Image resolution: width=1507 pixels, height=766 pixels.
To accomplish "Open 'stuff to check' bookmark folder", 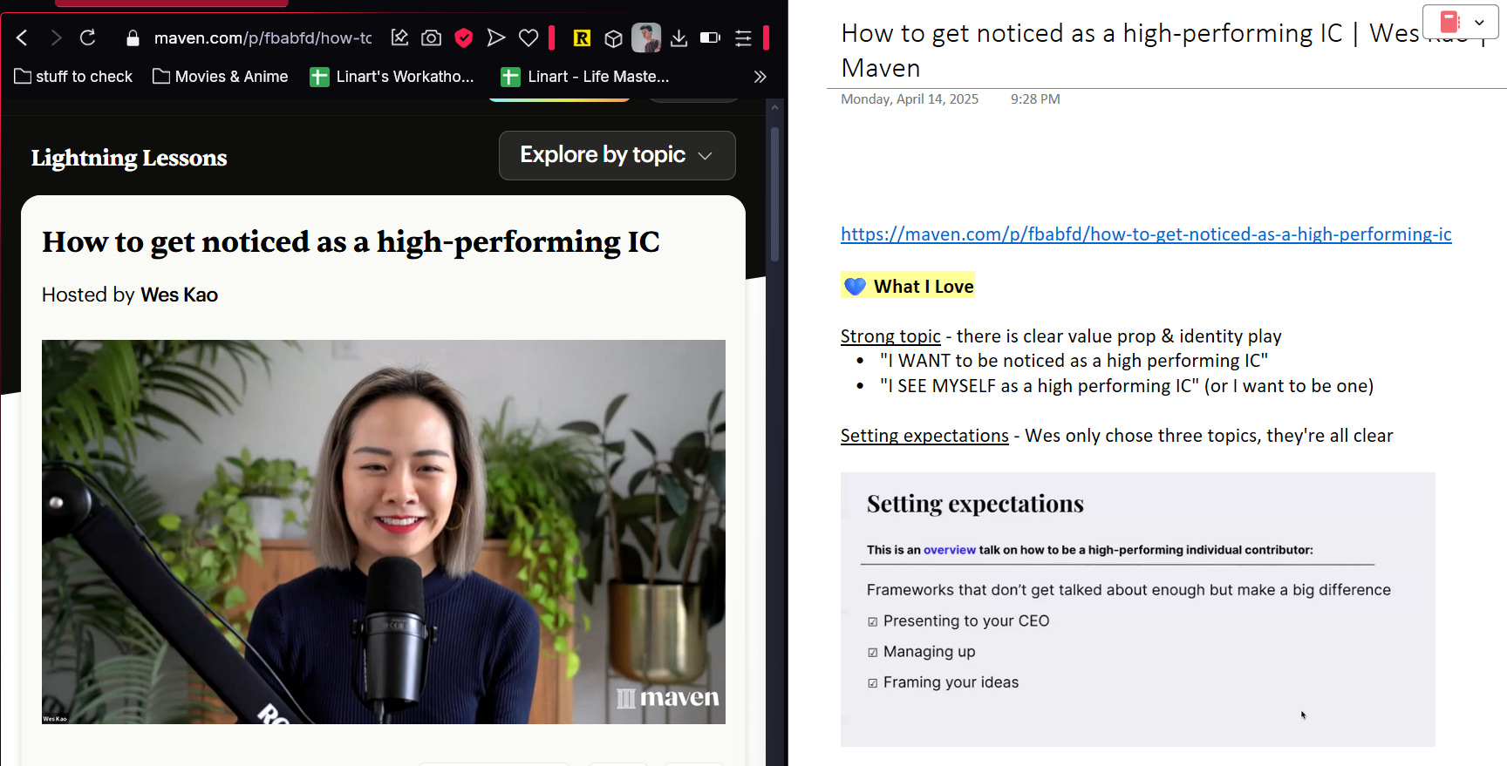I will 73,77.
